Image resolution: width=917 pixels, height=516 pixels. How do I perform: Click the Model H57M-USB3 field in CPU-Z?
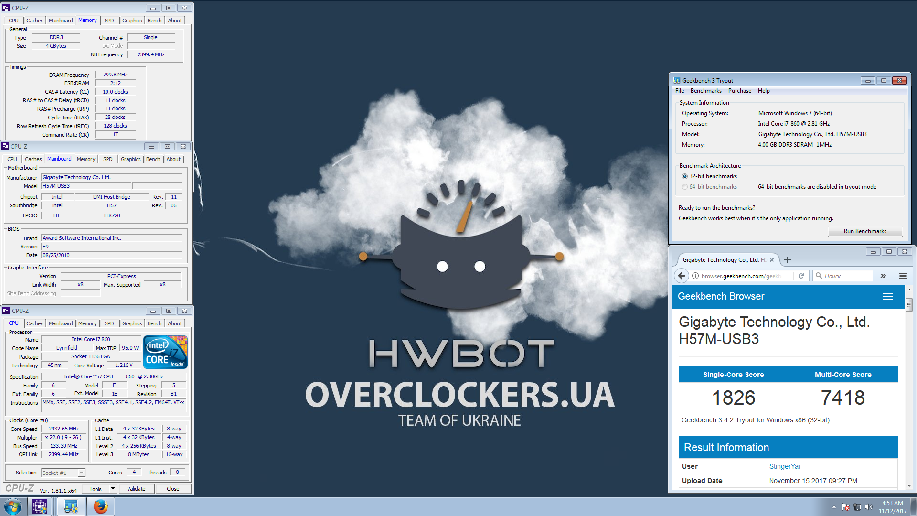point(85,186)
